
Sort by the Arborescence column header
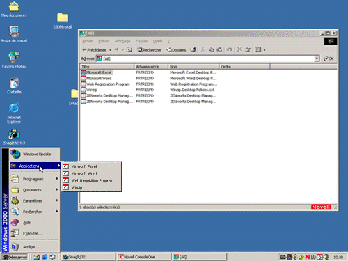151,67
